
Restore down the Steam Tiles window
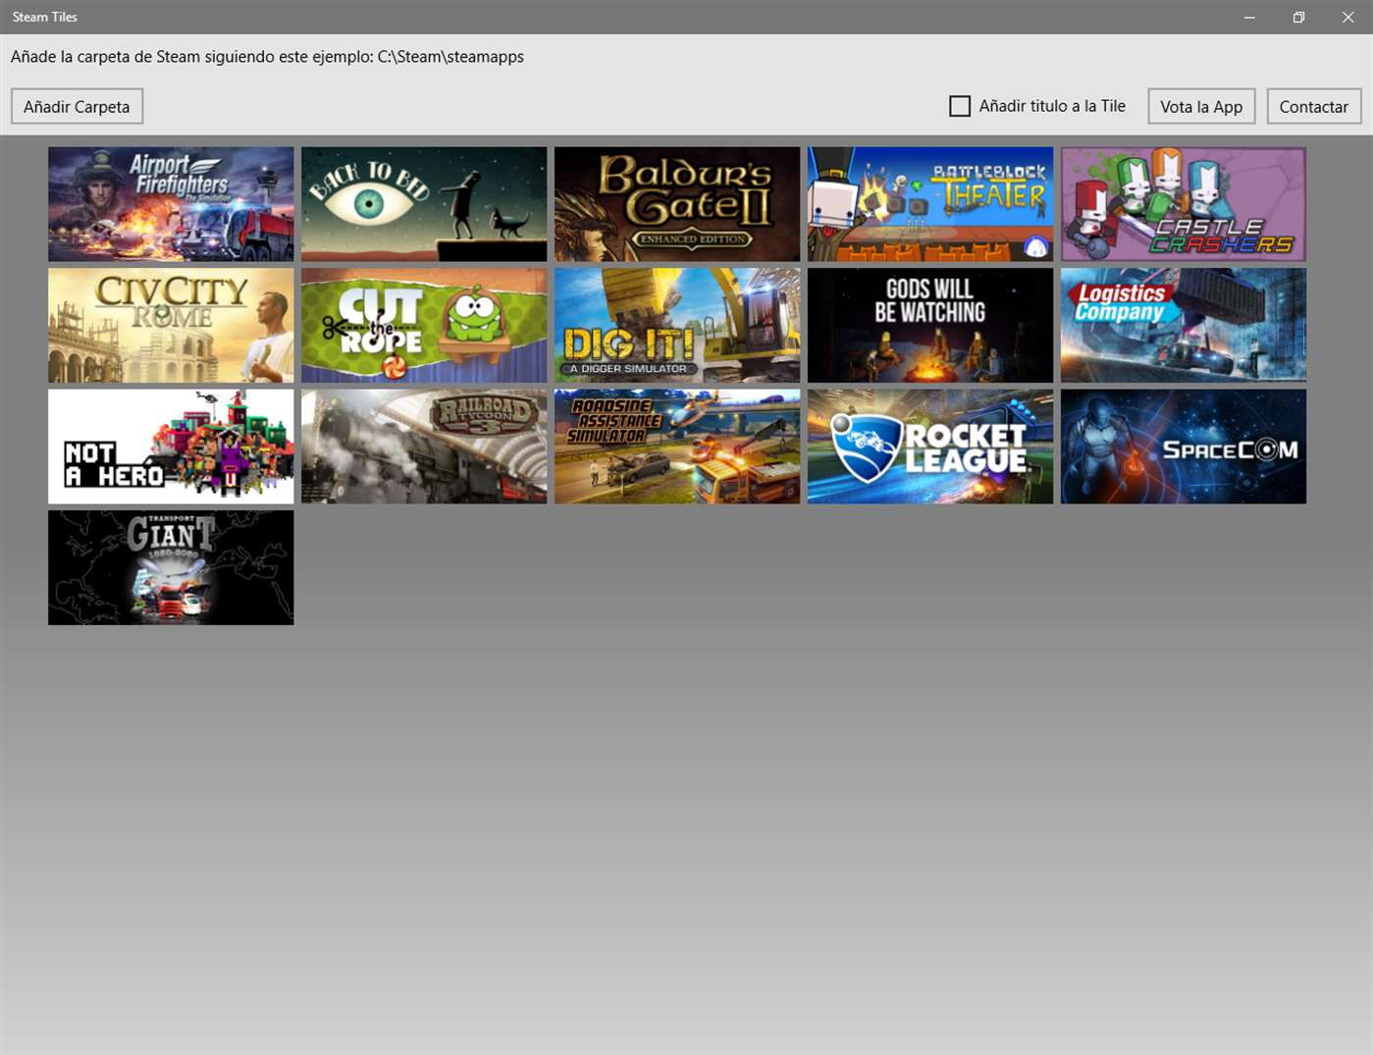[x=1298, y=17]
